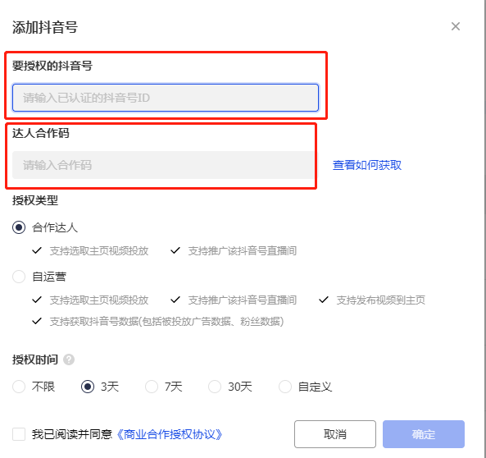This screenshot has height=458, width=486.
Task: Choose the 30天 duration radio
Action: click(x=215, y=387)
